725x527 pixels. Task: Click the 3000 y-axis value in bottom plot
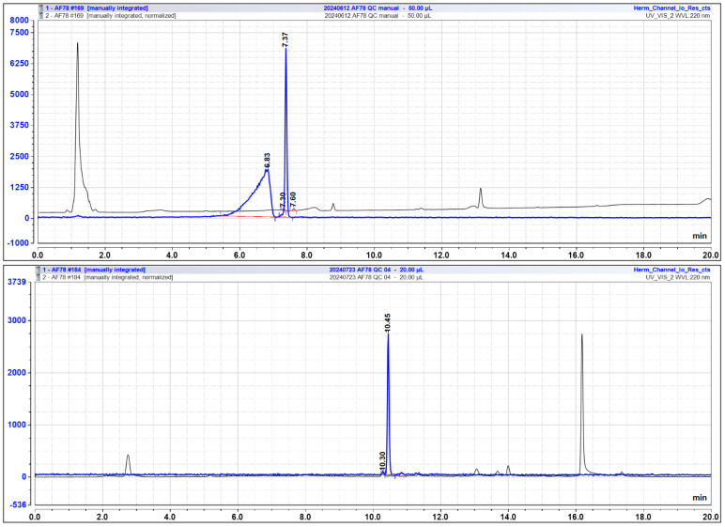[x=17, y=320]
